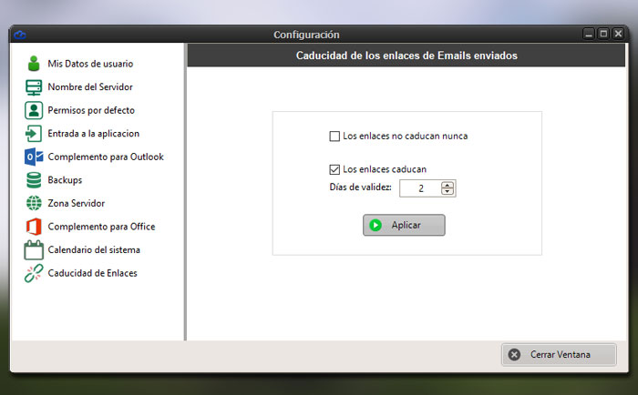Go to Permisos por defecto
Viewport: 638px width, 395px height.
91,110
